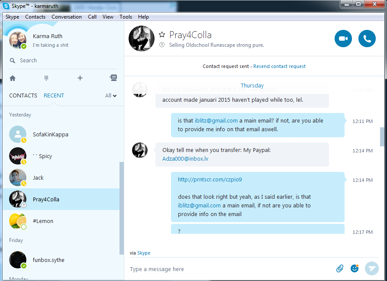
Task: Open the Skype Home icon
Action: 13,78
